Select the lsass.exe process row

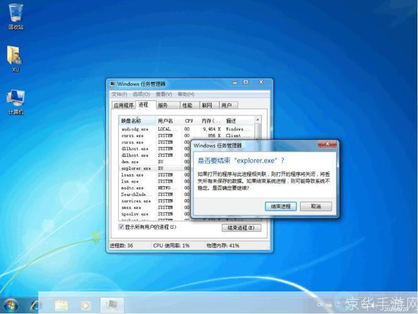[x=154, y=175]
